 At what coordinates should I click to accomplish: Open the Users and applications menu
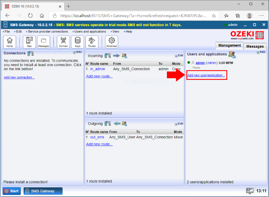click(x=90, y=32)
